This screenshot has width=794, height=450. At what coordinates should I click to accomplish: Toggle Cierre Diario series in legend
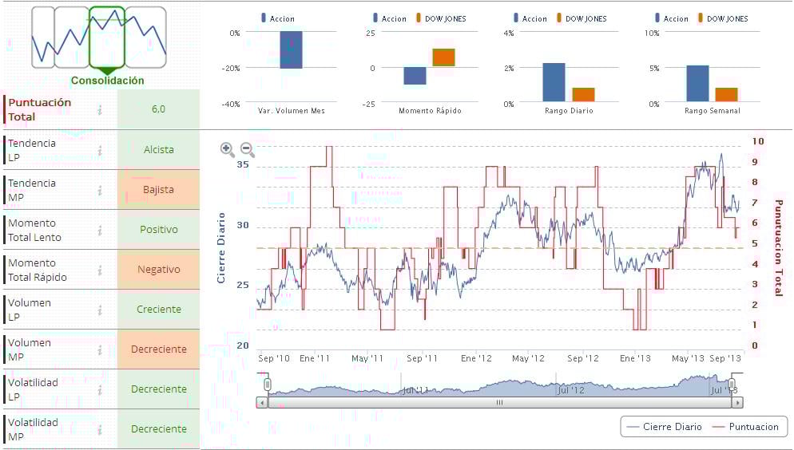(664, 427)
